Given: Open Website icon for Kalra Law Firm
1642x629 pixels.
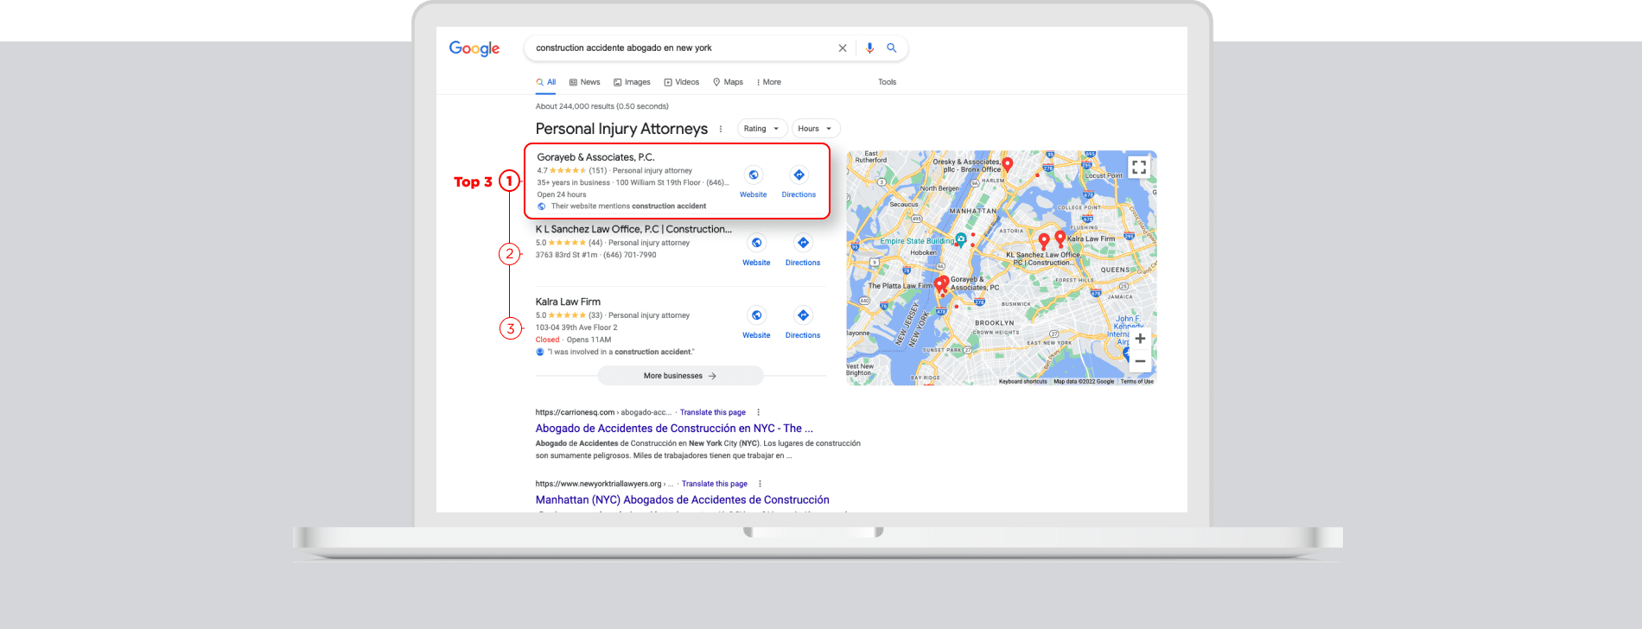Looking at the screenshot, I should [x=757, y=316].
